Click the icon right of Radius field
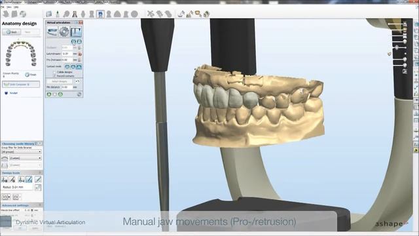 tap(38, 187)
